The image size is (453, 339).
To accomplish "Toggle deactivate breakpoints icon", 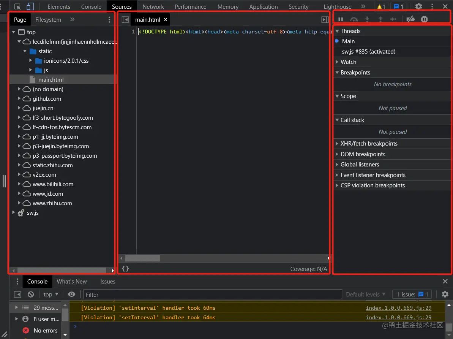I will 410,19.
